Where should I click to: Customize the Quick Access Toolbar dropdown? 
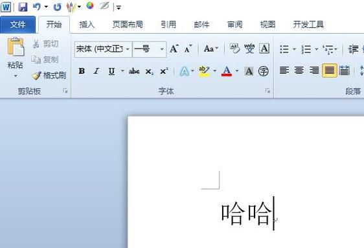pos(119,8)
